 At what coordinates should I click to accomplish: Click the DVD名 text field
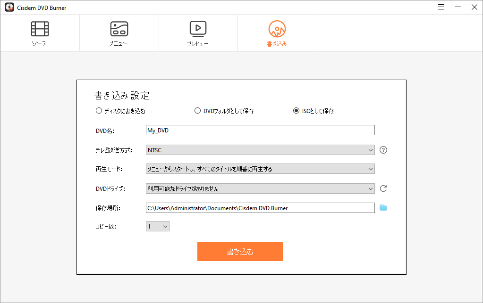point(260,131)
